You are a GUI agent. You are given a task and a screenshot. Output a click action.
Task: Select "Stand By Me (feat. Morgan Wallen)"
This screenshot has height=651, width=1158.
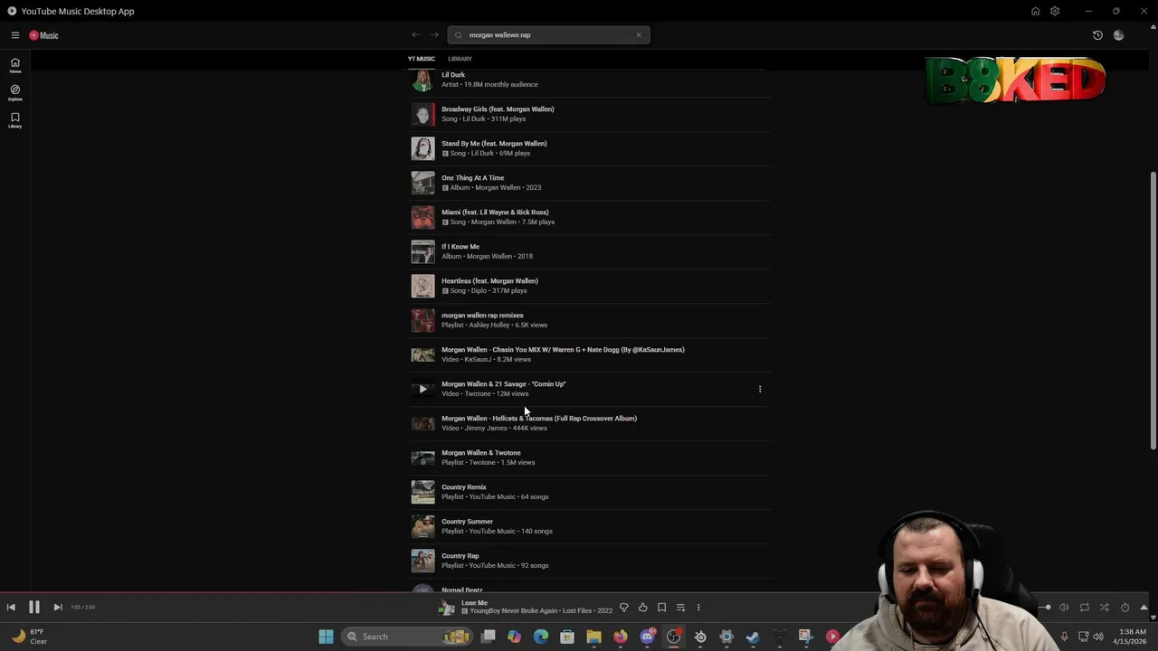click(x=591, y=148)
